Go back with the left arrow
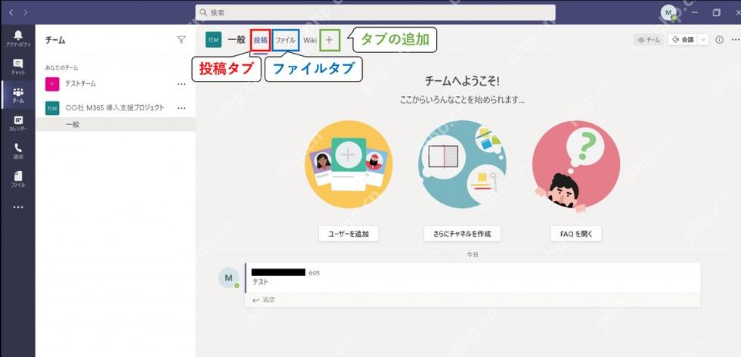The image size is (741, 357). [x=11, y=13]
